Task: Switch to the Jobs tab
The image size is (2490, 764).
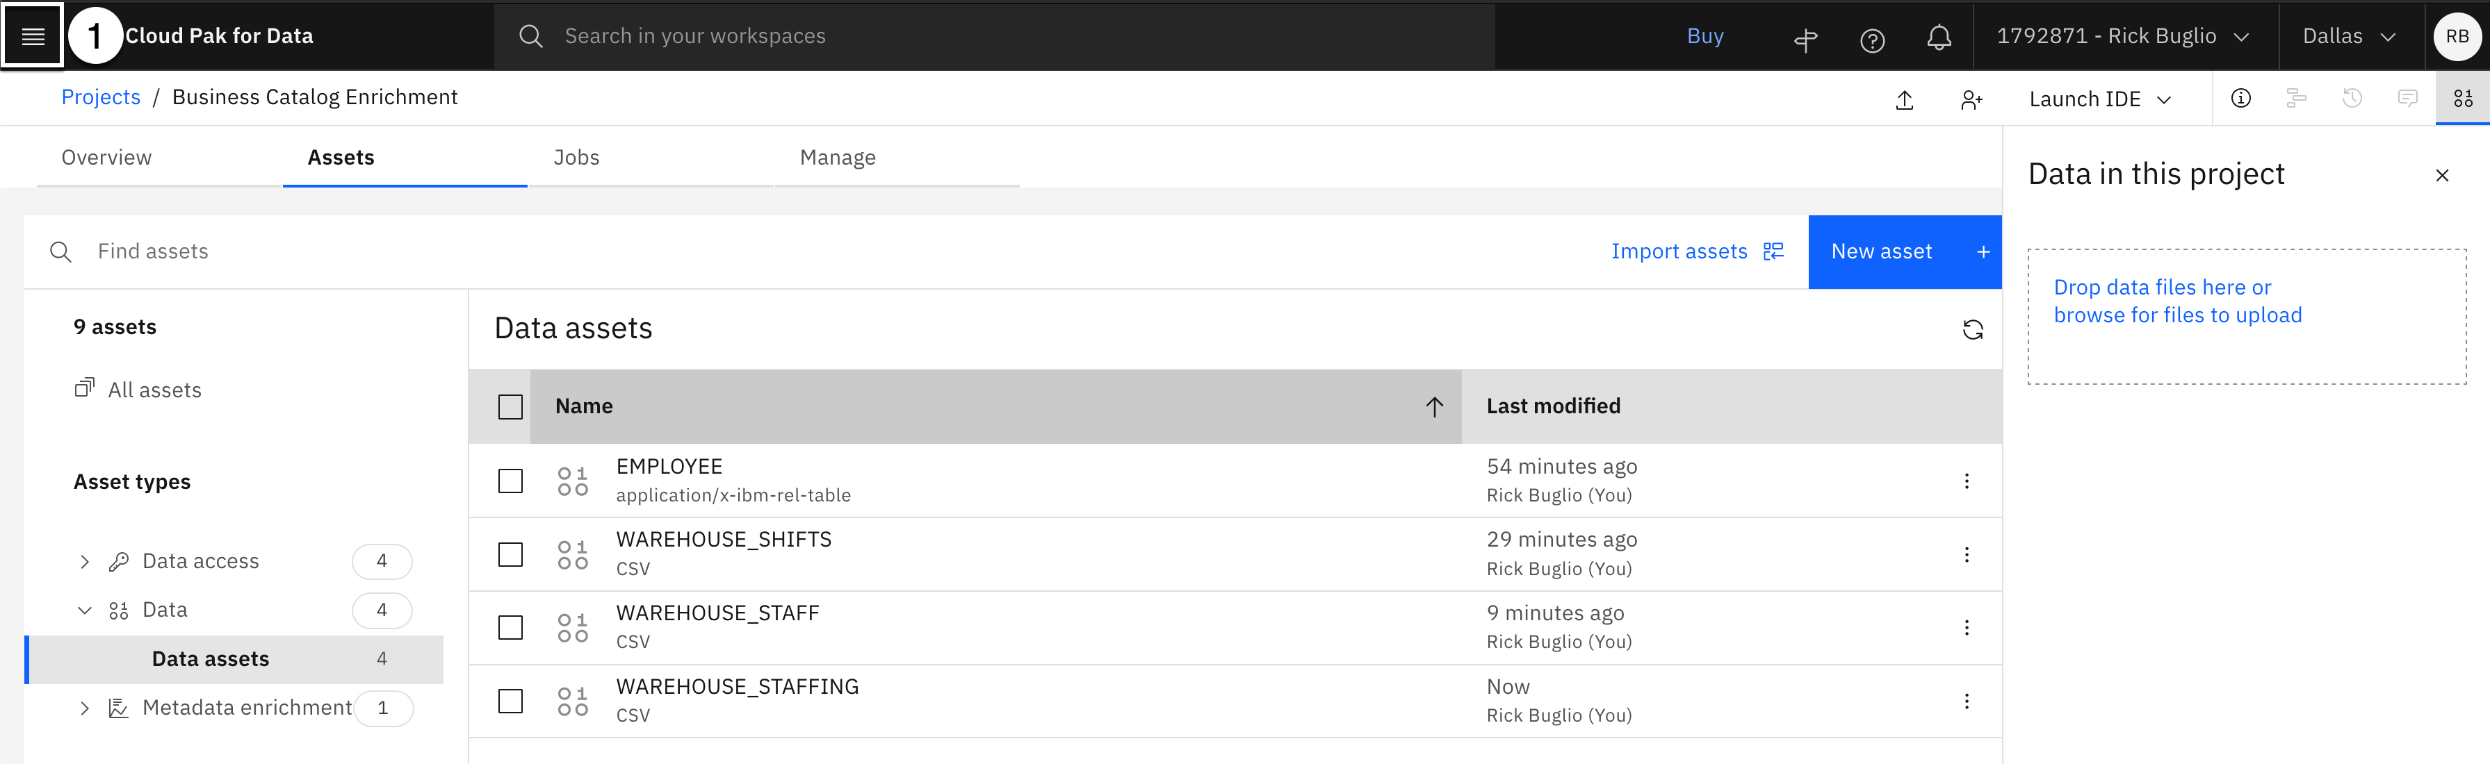Action: [576, 158]
